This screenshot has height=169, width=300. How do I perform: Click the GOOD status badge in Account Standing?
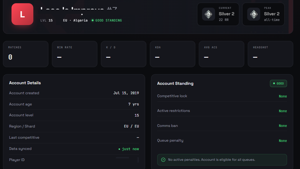click(x=278, y=83)
